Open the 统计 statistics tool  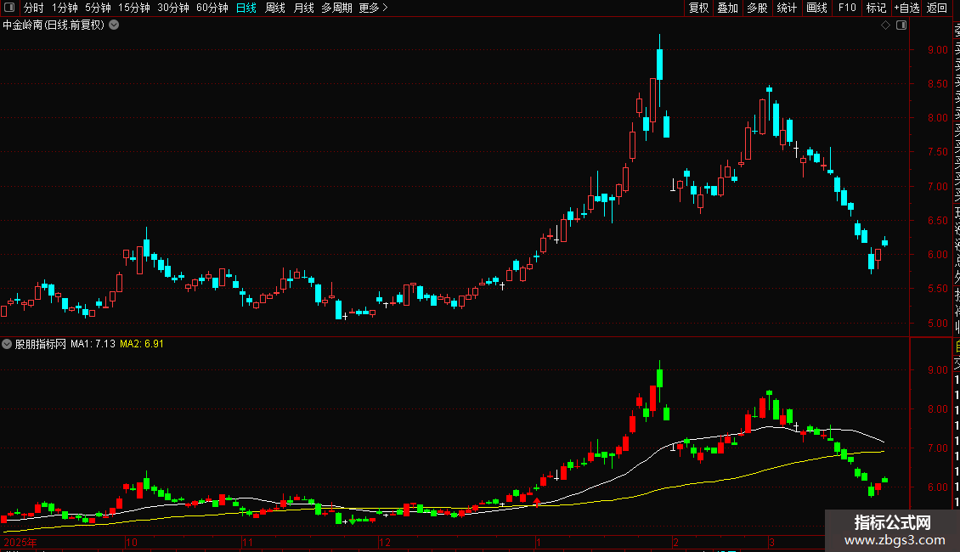[787, 8]
